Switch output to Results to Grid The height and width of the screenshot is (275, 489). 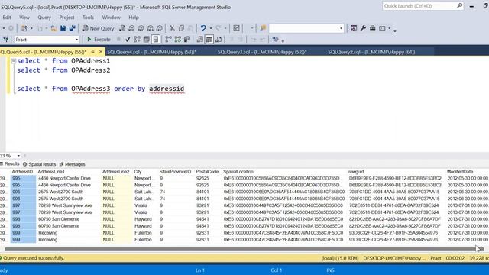point(209,39)
